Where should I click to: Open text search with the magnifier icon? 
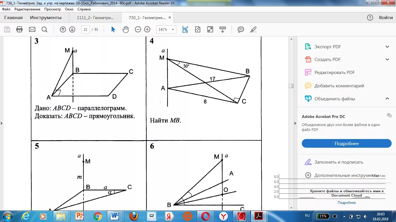(x=44, y=29)
